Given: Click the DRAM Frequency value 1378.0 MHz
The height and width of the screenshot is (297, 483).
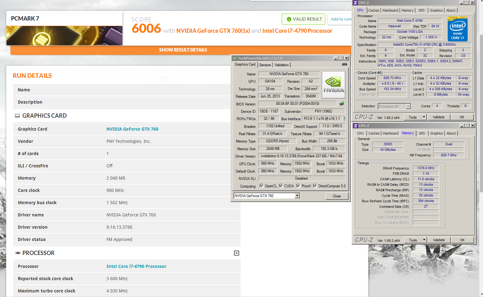Looking at the screenshot, I should coord(426,168).
